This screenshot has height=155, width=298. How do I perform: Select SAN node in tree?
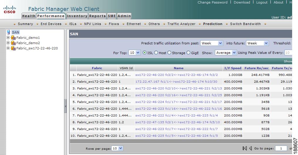click(16, 32)
